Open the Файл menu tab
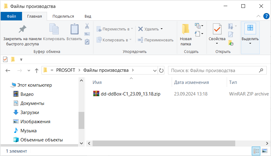This screenshot has width=271, height=156. click(11, 16)
